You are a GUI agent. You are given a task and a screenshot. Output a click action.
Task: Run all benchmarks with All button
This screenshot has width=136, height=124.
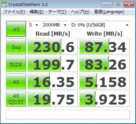click(16, 29)
